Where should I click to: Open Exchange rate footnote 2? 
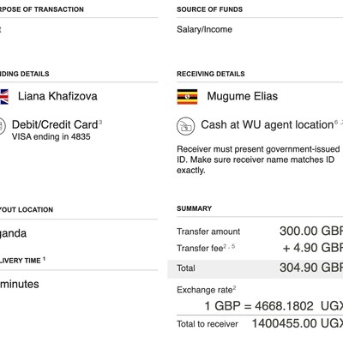coord(234,287)
